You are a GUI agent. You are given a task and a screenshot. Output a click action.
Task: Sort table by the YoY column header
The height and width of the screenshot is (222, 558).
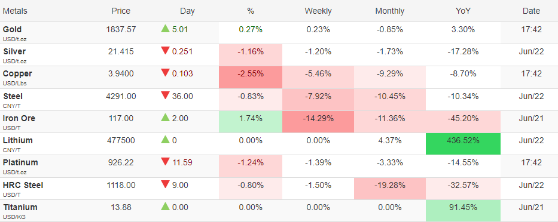(x=463, y=11)
